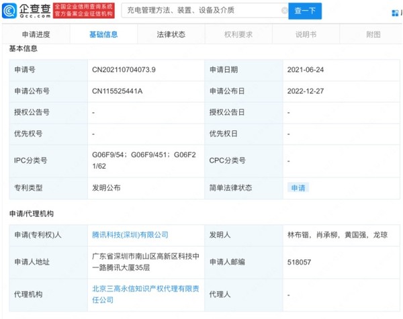Click the patent type 发明公布 value

tap(106, 188)
